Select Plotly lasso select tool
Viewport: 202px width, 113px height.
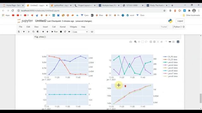[x=146, y=42]
